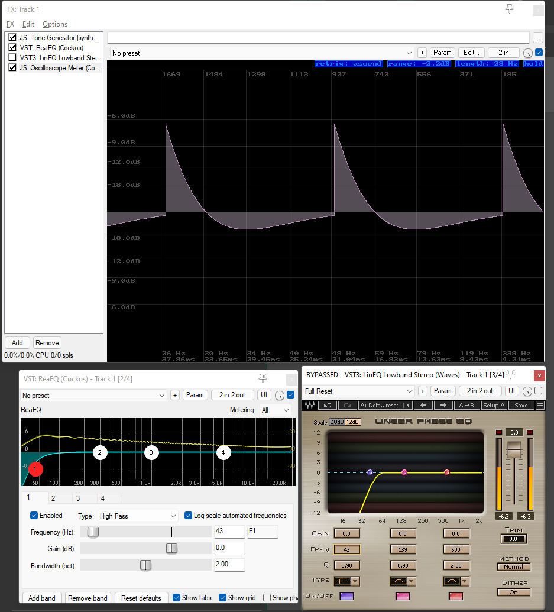554x612 pixels.
Task: Click the Add band button
Action: click(x=42, y=598)
